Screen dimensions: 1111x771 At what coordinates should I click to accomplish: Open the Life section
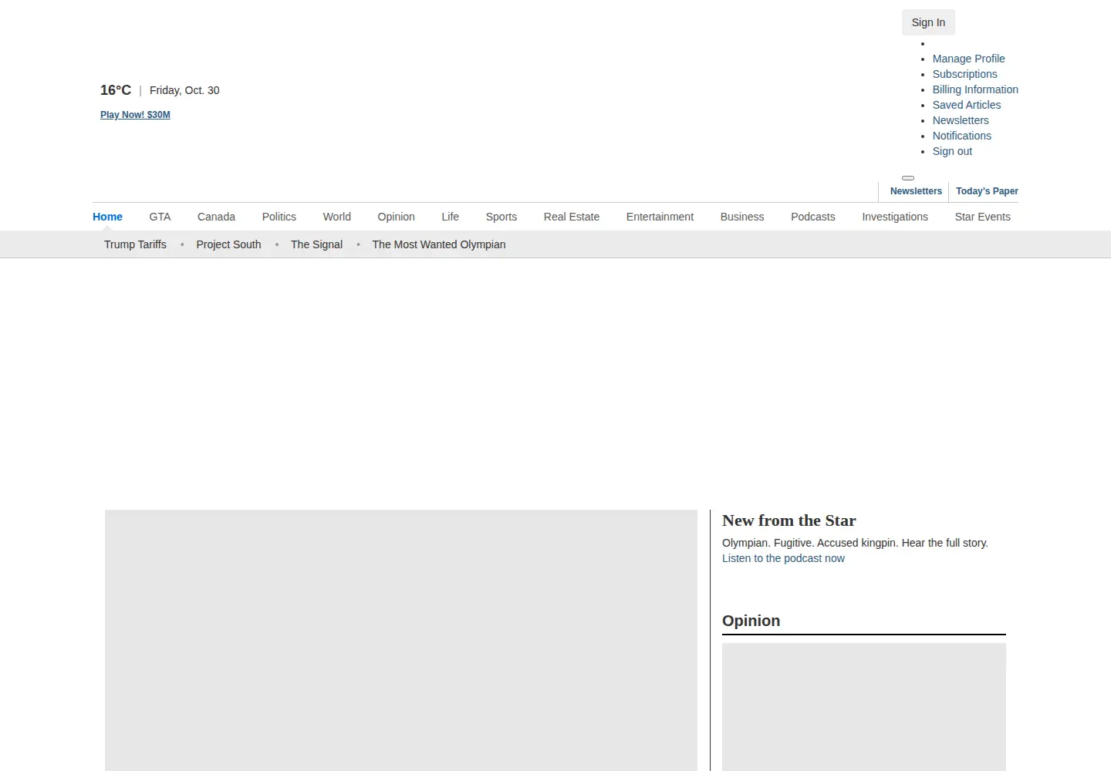pos(450,217)
